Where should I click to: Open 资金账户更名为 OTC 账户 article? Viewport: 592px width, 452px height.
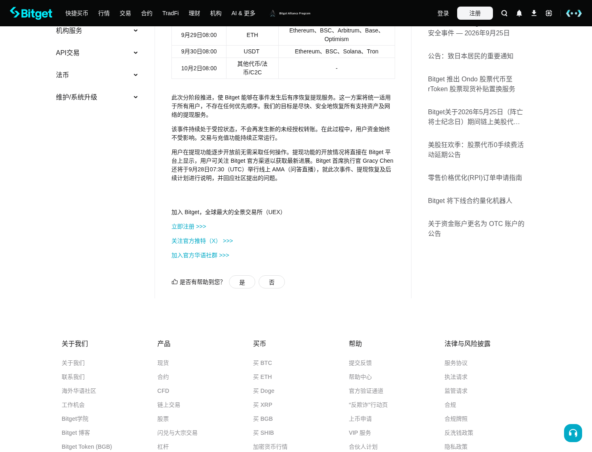pyautogui.click(x=476, y=228)
